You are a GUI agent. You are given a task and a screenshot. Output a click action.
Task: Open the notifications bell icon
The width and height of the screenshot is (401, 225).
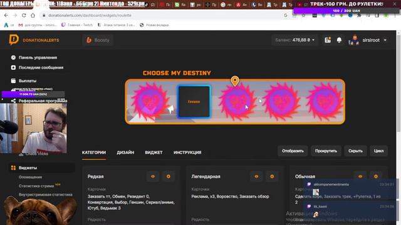click(339, 40)
